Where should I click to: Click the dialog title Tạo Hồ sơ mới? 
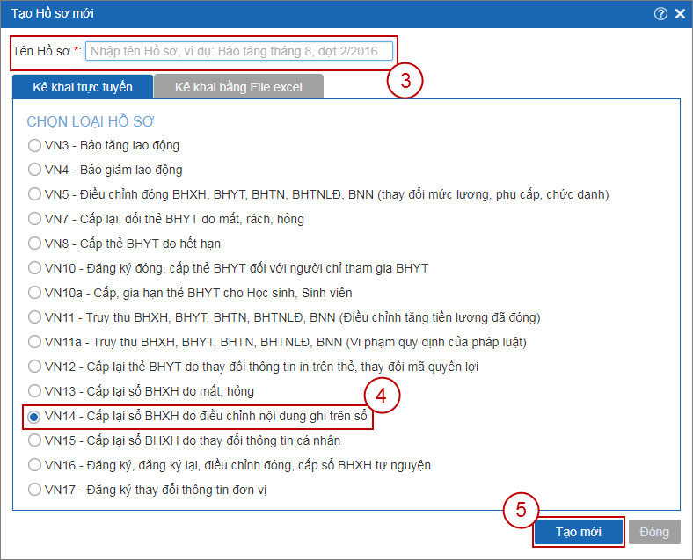(53, 13)
